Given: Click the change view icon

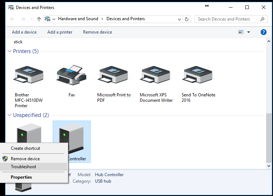Looking at the screenshot, I should [x=241, y=32].
